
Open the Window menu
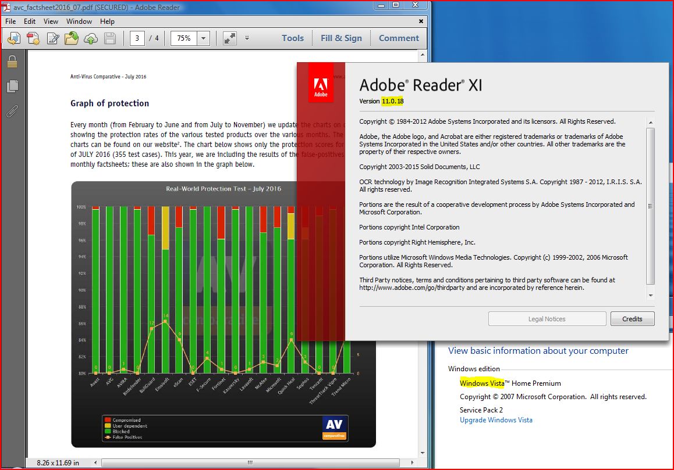click(x=79, y=21)
